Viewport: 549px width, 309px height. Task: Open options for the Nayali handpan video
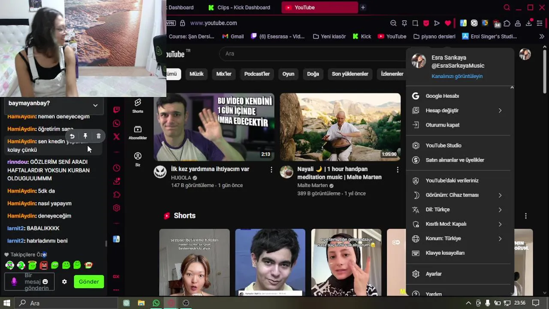click(x=397, y=170)
